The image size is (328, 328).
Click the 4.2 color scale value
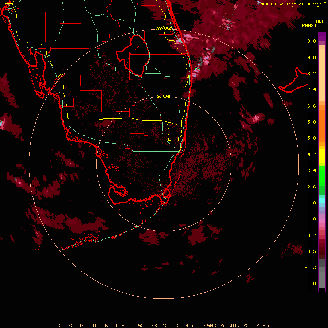312,155
